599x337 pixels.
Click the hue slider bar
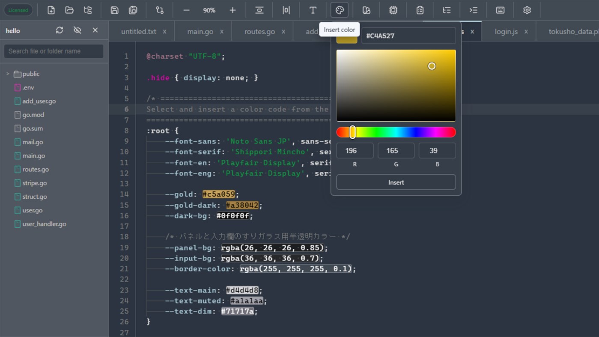396,132
